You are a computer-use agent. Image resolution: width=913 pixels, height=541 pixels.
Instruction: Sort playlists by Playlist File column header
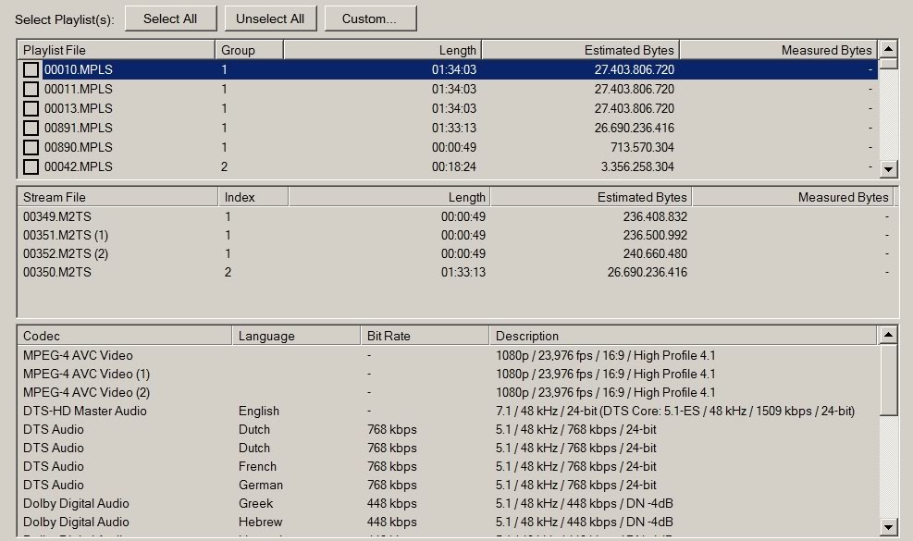click(116, 50)
